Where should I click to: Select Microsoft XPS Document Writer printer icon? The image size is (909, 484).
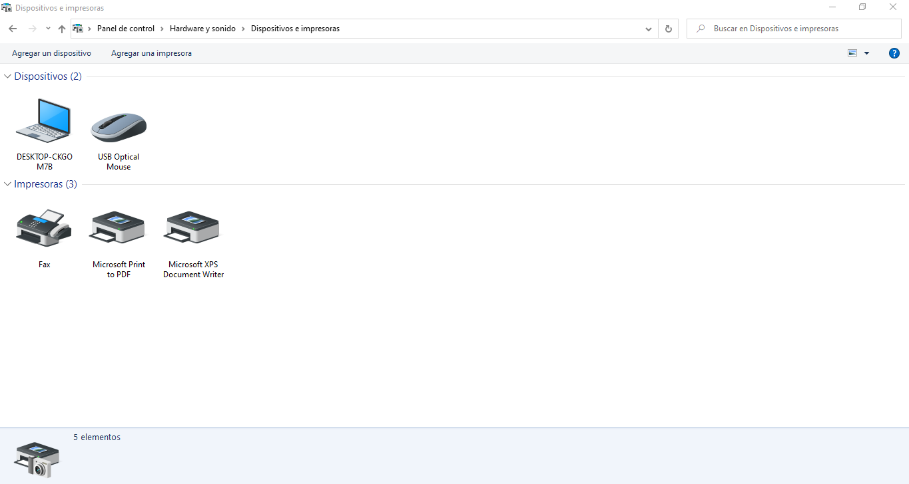click(x=193, y=228)
